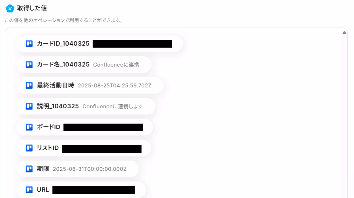Click the Trello icon beside リストID
354x198 pixels.
(29, 148)
